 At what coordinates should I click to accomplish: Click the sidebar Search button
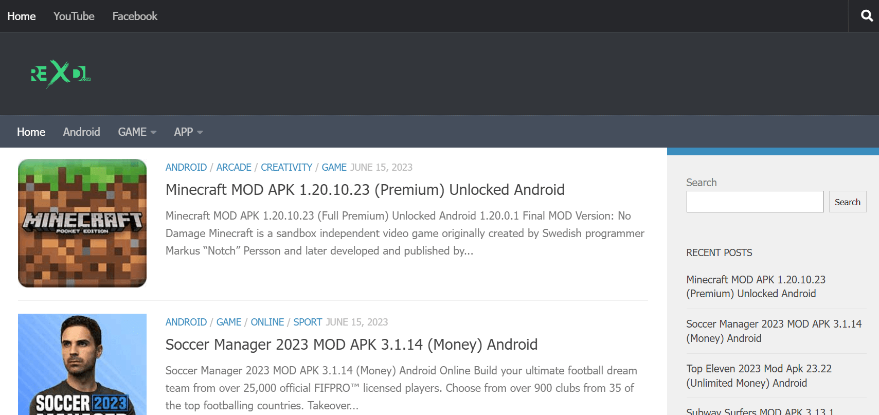(x=848, y=202)
